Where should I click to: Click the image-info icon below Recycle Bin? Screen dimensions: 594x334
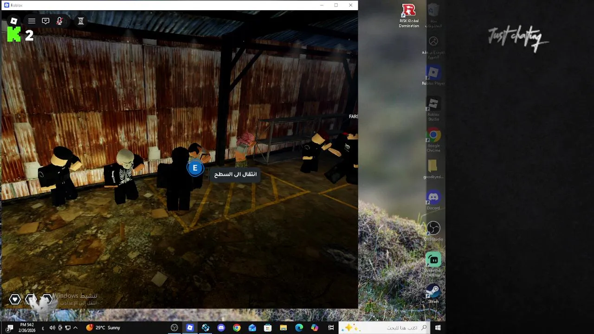pos(433,46)
